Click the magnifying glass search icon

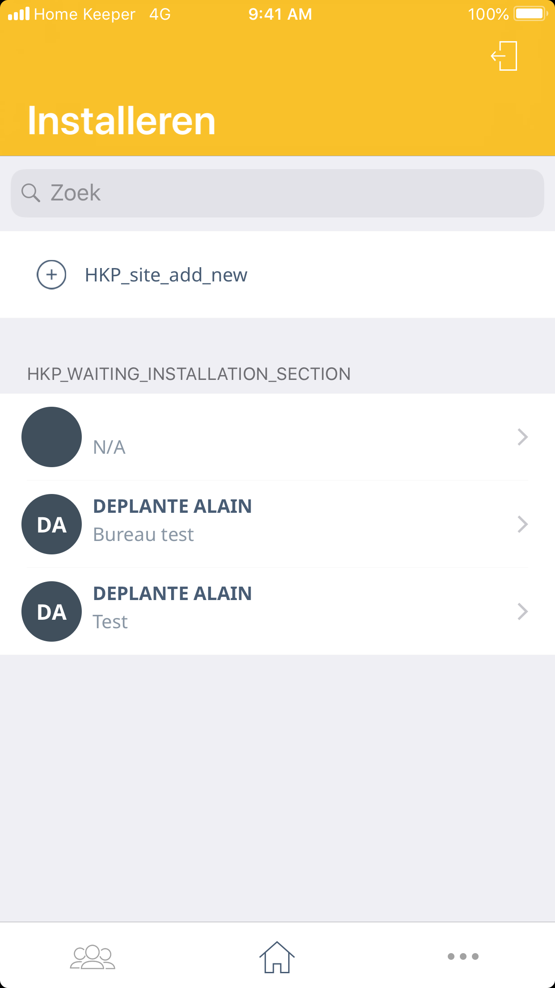click(30, 193)
